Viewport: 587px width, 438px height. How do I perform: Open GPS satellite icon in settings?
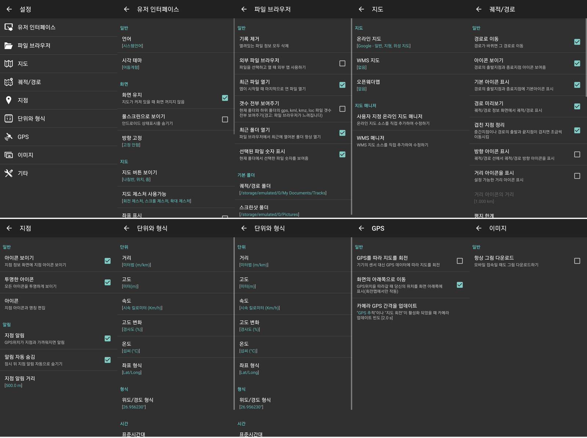click(9, 137)
